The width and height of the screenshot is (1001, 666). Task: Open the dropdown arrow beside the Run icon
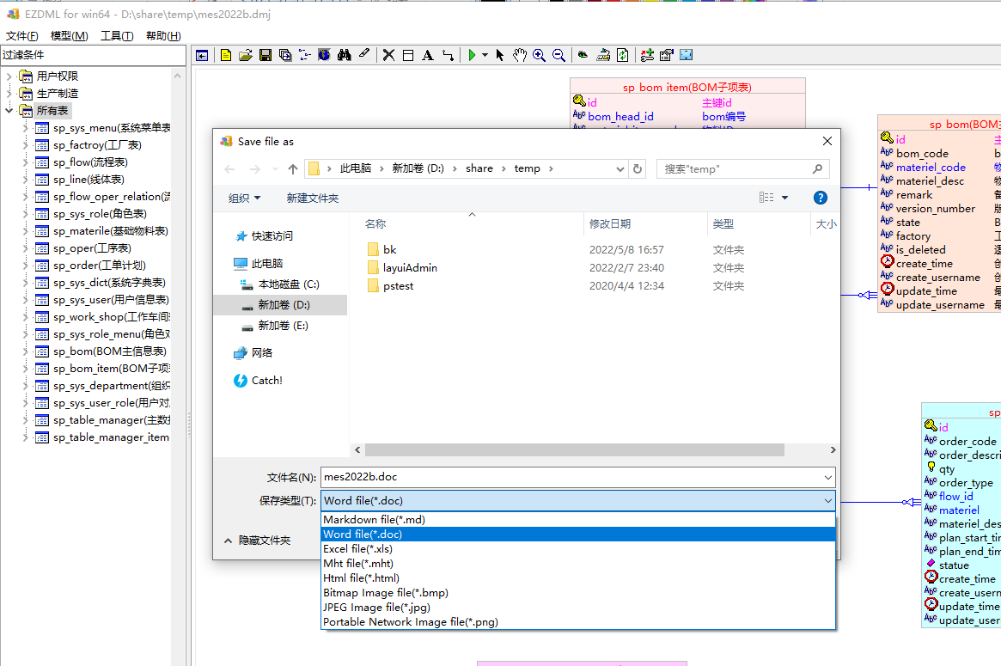[x=485, y=56]
